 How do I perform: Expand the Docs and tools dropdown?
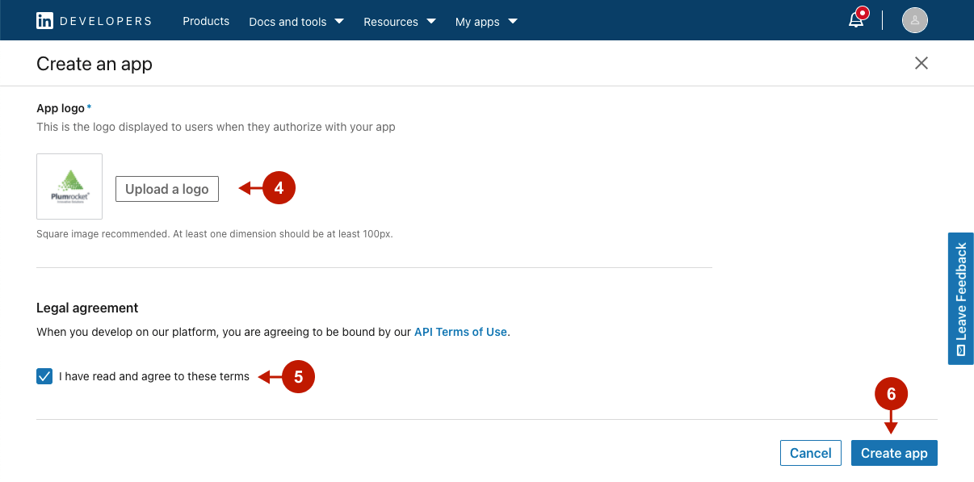[x=296, y=22]
